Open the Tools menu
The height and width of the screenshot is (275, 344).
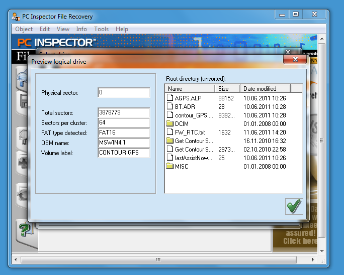[101, 29]
